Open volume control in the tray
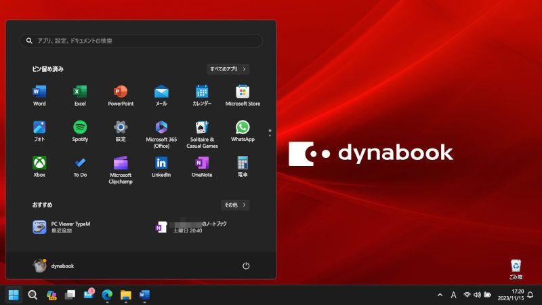This screenshot has height=305, width=542. coord(478,295)
